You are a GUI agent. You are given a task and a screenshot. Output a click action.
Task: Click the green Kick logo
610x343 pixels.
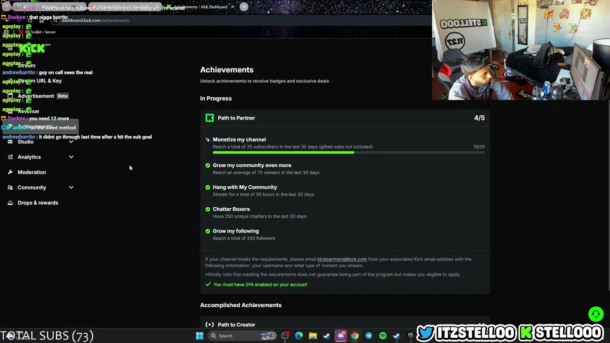[x=32, y=48]
